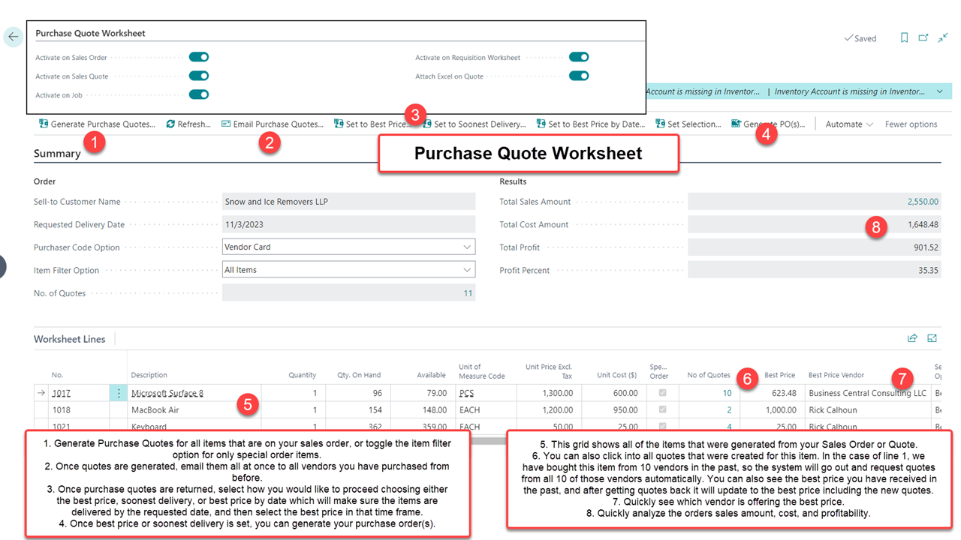Expand the Inventory Account notification chevron
961x540 pixels.
click(939, 91)
